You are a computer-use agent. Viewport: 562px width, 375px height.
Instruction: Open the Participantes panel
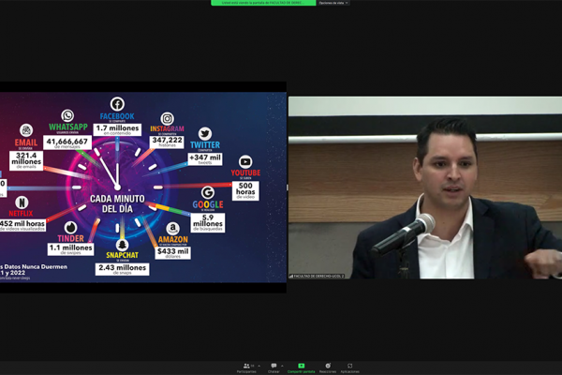(246, 367)
